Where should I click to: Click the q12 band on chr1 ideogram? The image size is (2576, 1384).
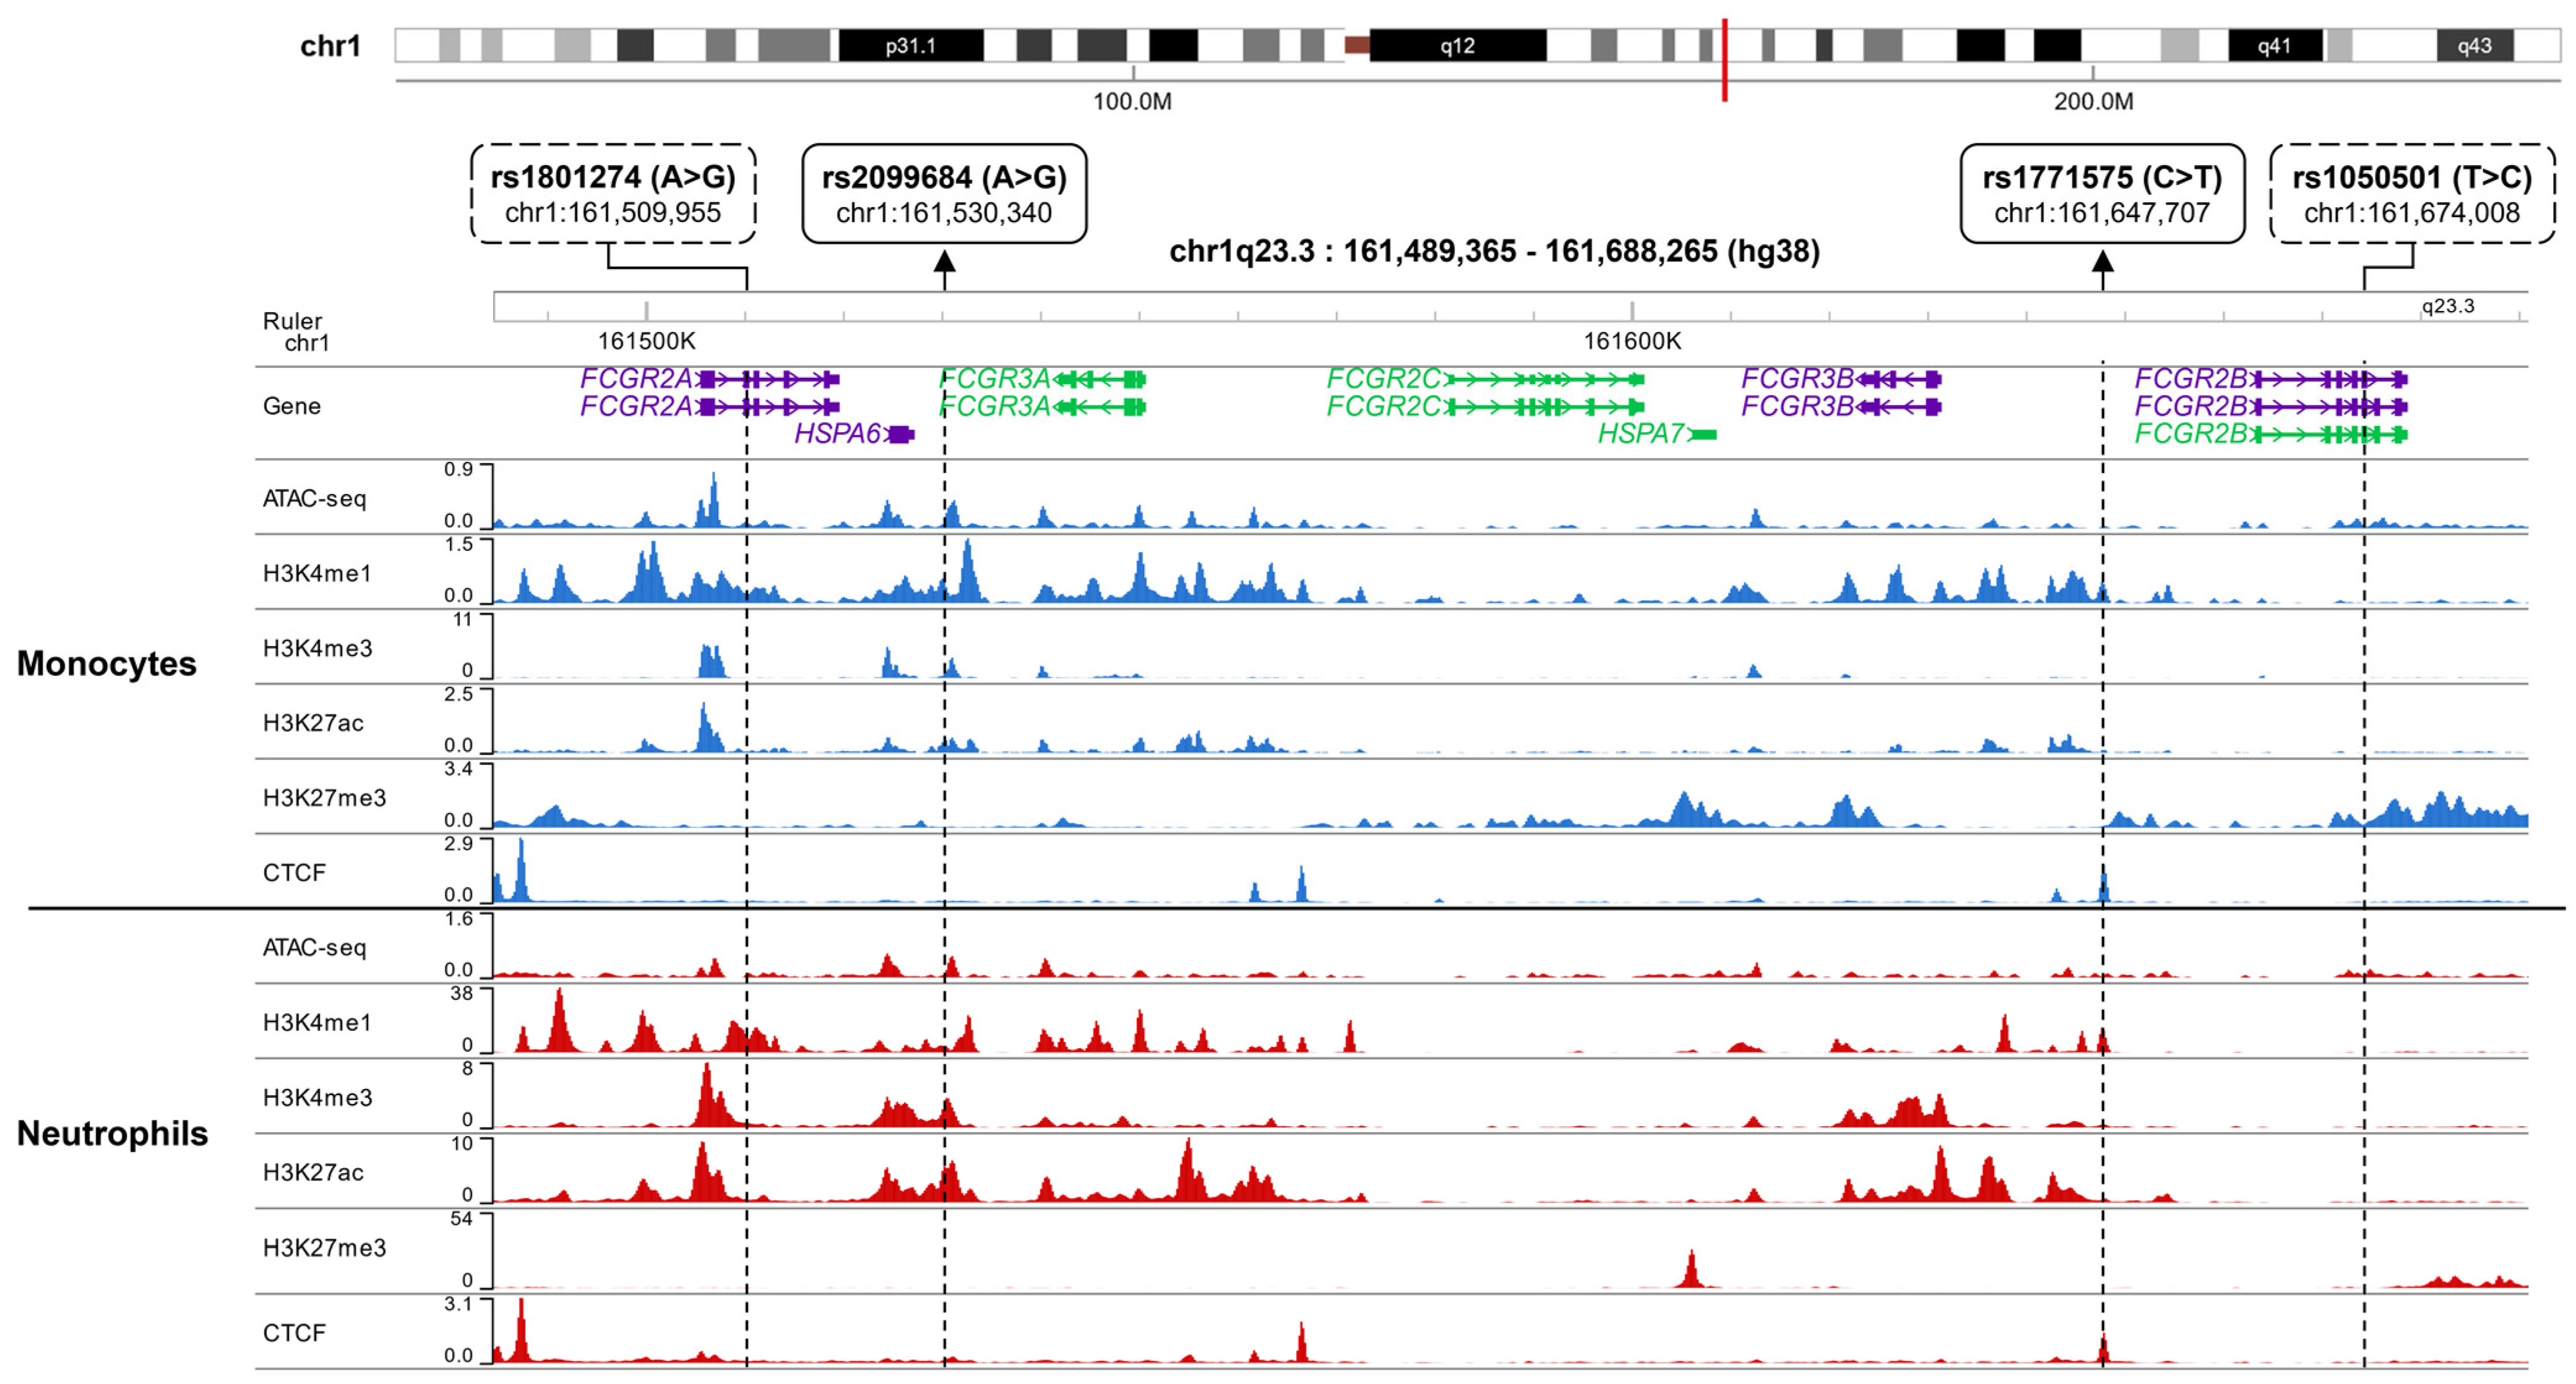1457,46
